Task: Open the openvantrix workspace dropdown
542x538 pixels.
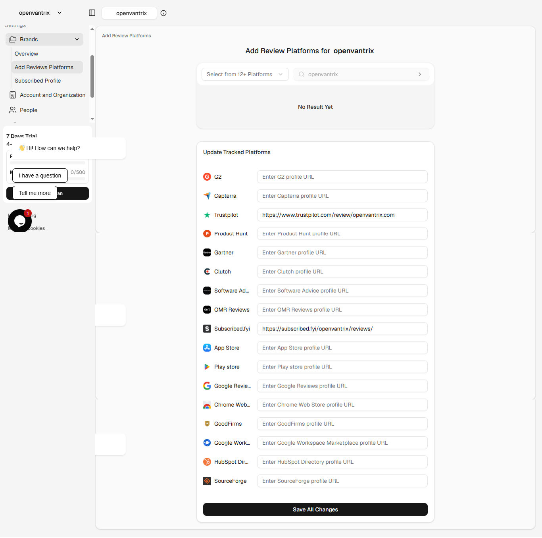Action: 40,13
